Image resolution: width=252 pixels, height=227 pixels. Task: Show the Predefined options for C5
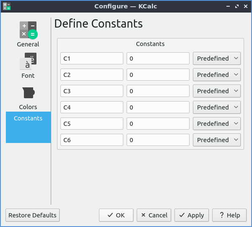tap(217, 124)
